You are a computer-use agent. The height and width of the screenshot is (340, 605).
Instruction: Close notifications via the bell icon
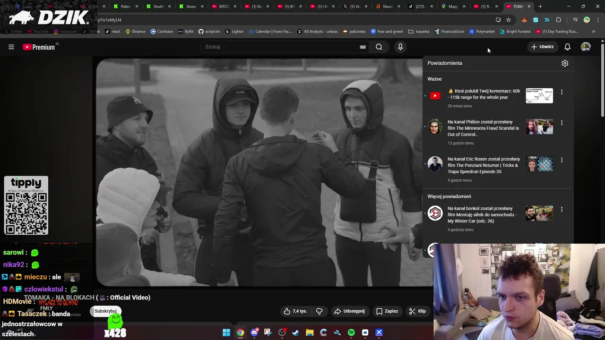567,47
